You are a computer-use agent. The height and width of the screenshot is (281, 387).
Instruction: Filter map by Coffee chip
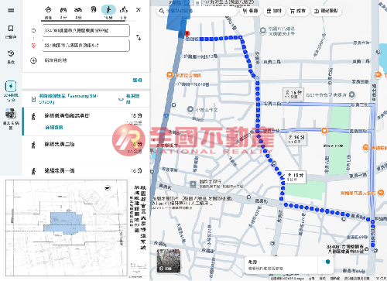point(274,11)
